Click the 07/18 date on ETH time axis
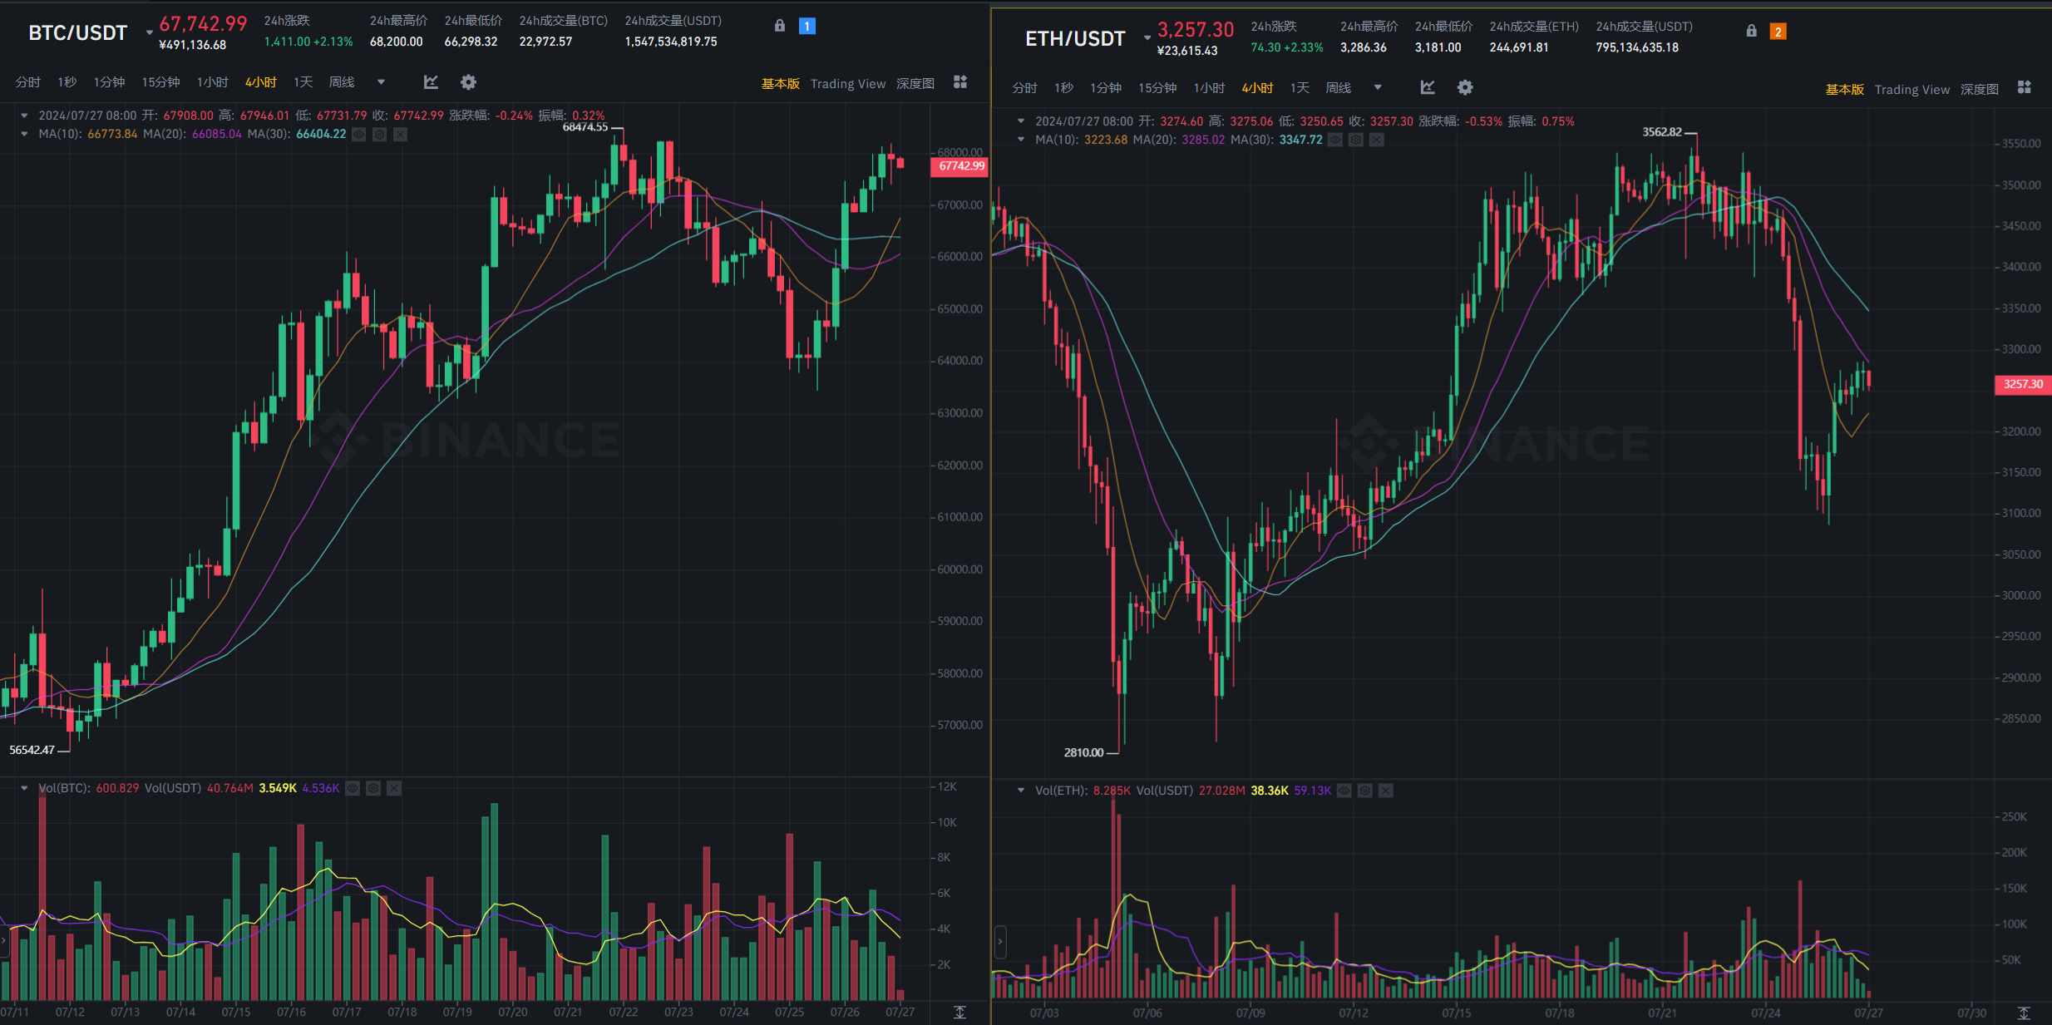 coord(1560,1013)
